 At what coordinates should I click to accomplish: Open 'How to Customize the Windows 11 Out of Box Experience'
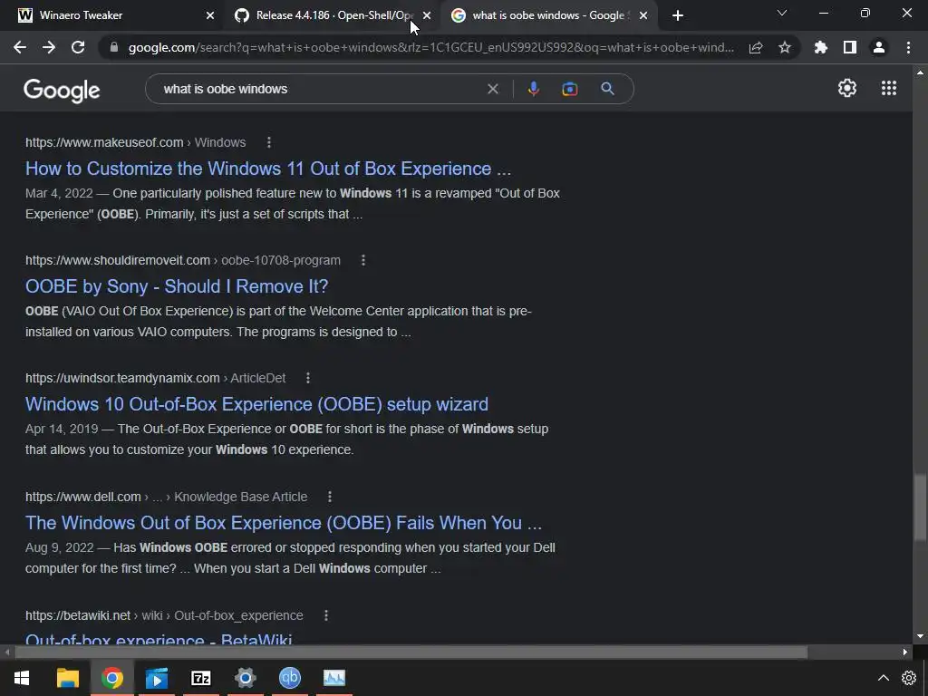268,169
